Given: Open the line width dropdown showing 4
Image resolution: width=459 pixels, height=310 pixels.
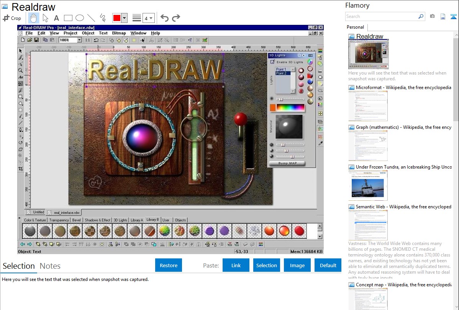Looking at the screenshot, I should pyautogui.click(x=148, y=18).
